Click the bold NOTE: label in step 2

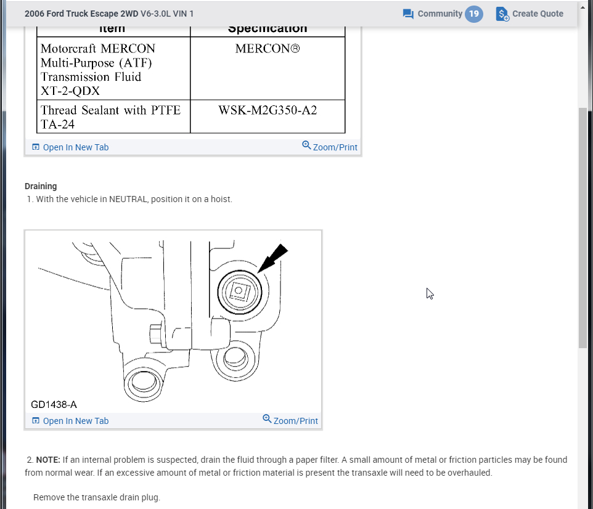pyautogui.click(x=48, y=460)
